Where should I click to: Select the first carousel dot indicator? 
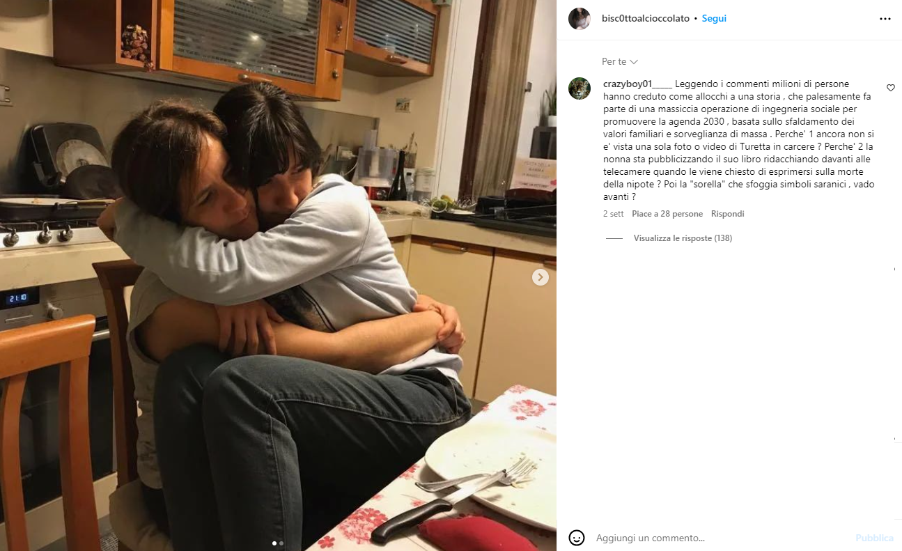point(274,543)
